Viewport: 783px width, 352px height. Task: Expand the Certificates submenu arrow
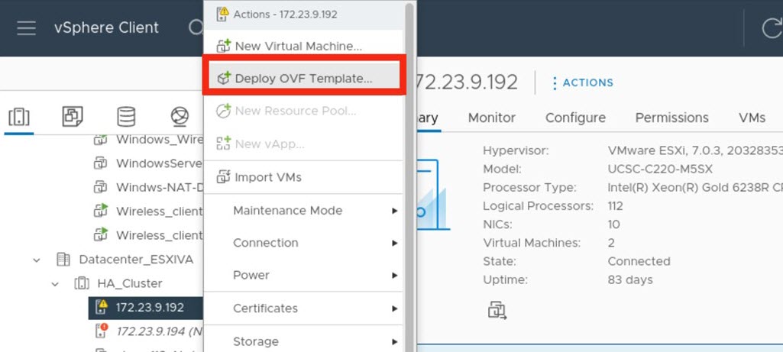(394, 308)
